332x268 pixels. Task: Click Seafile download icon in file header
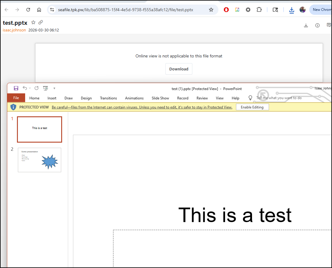(x=306, y=25)
